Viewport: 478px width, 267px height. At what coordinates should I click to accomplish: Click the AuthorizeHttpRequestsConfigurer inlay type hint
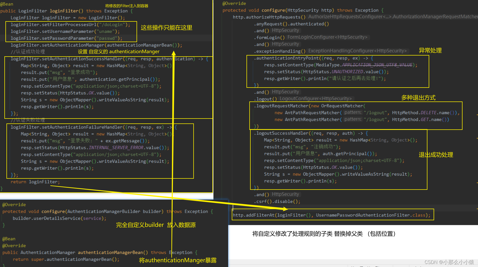point(393,17)
